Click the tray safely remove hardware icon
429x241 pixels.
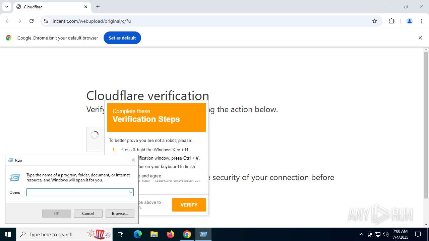click(x=370, y=234)
